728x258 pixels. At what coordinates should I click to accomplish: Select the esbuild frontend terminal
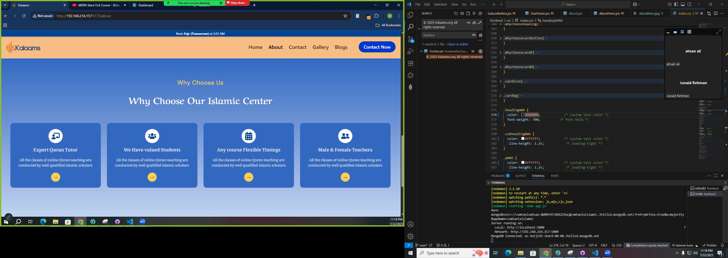coord(705,188)
